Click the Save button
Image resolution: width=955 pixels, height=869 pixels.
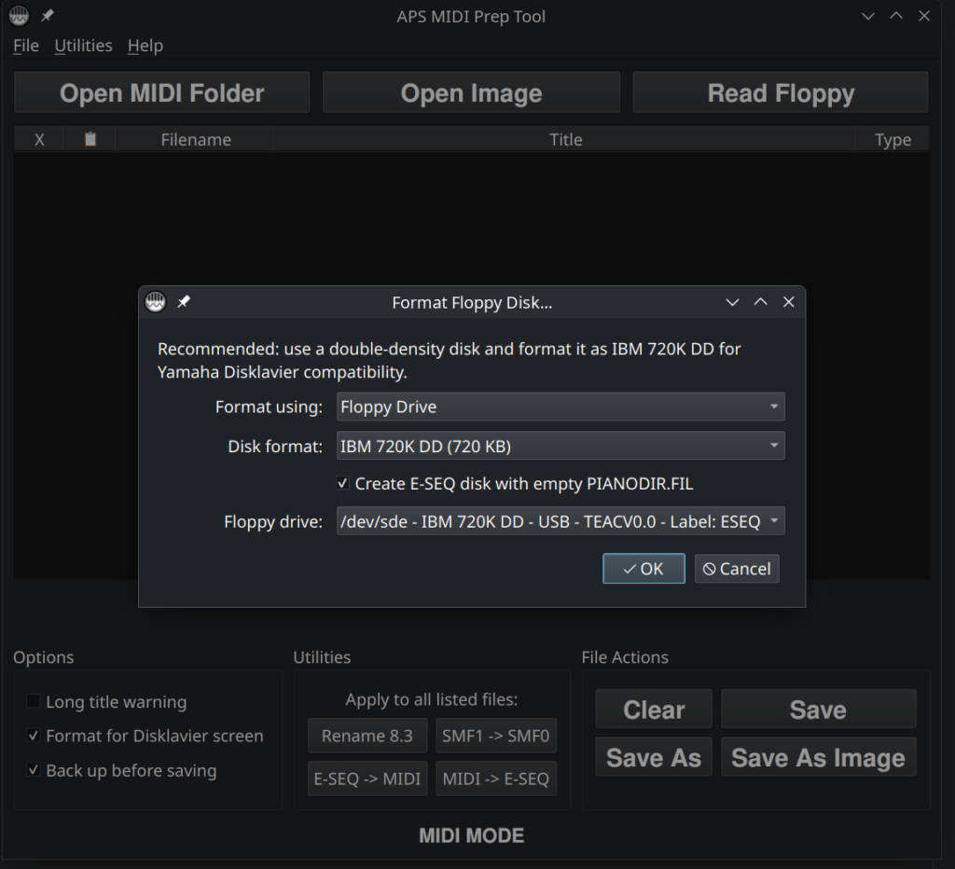819,709
